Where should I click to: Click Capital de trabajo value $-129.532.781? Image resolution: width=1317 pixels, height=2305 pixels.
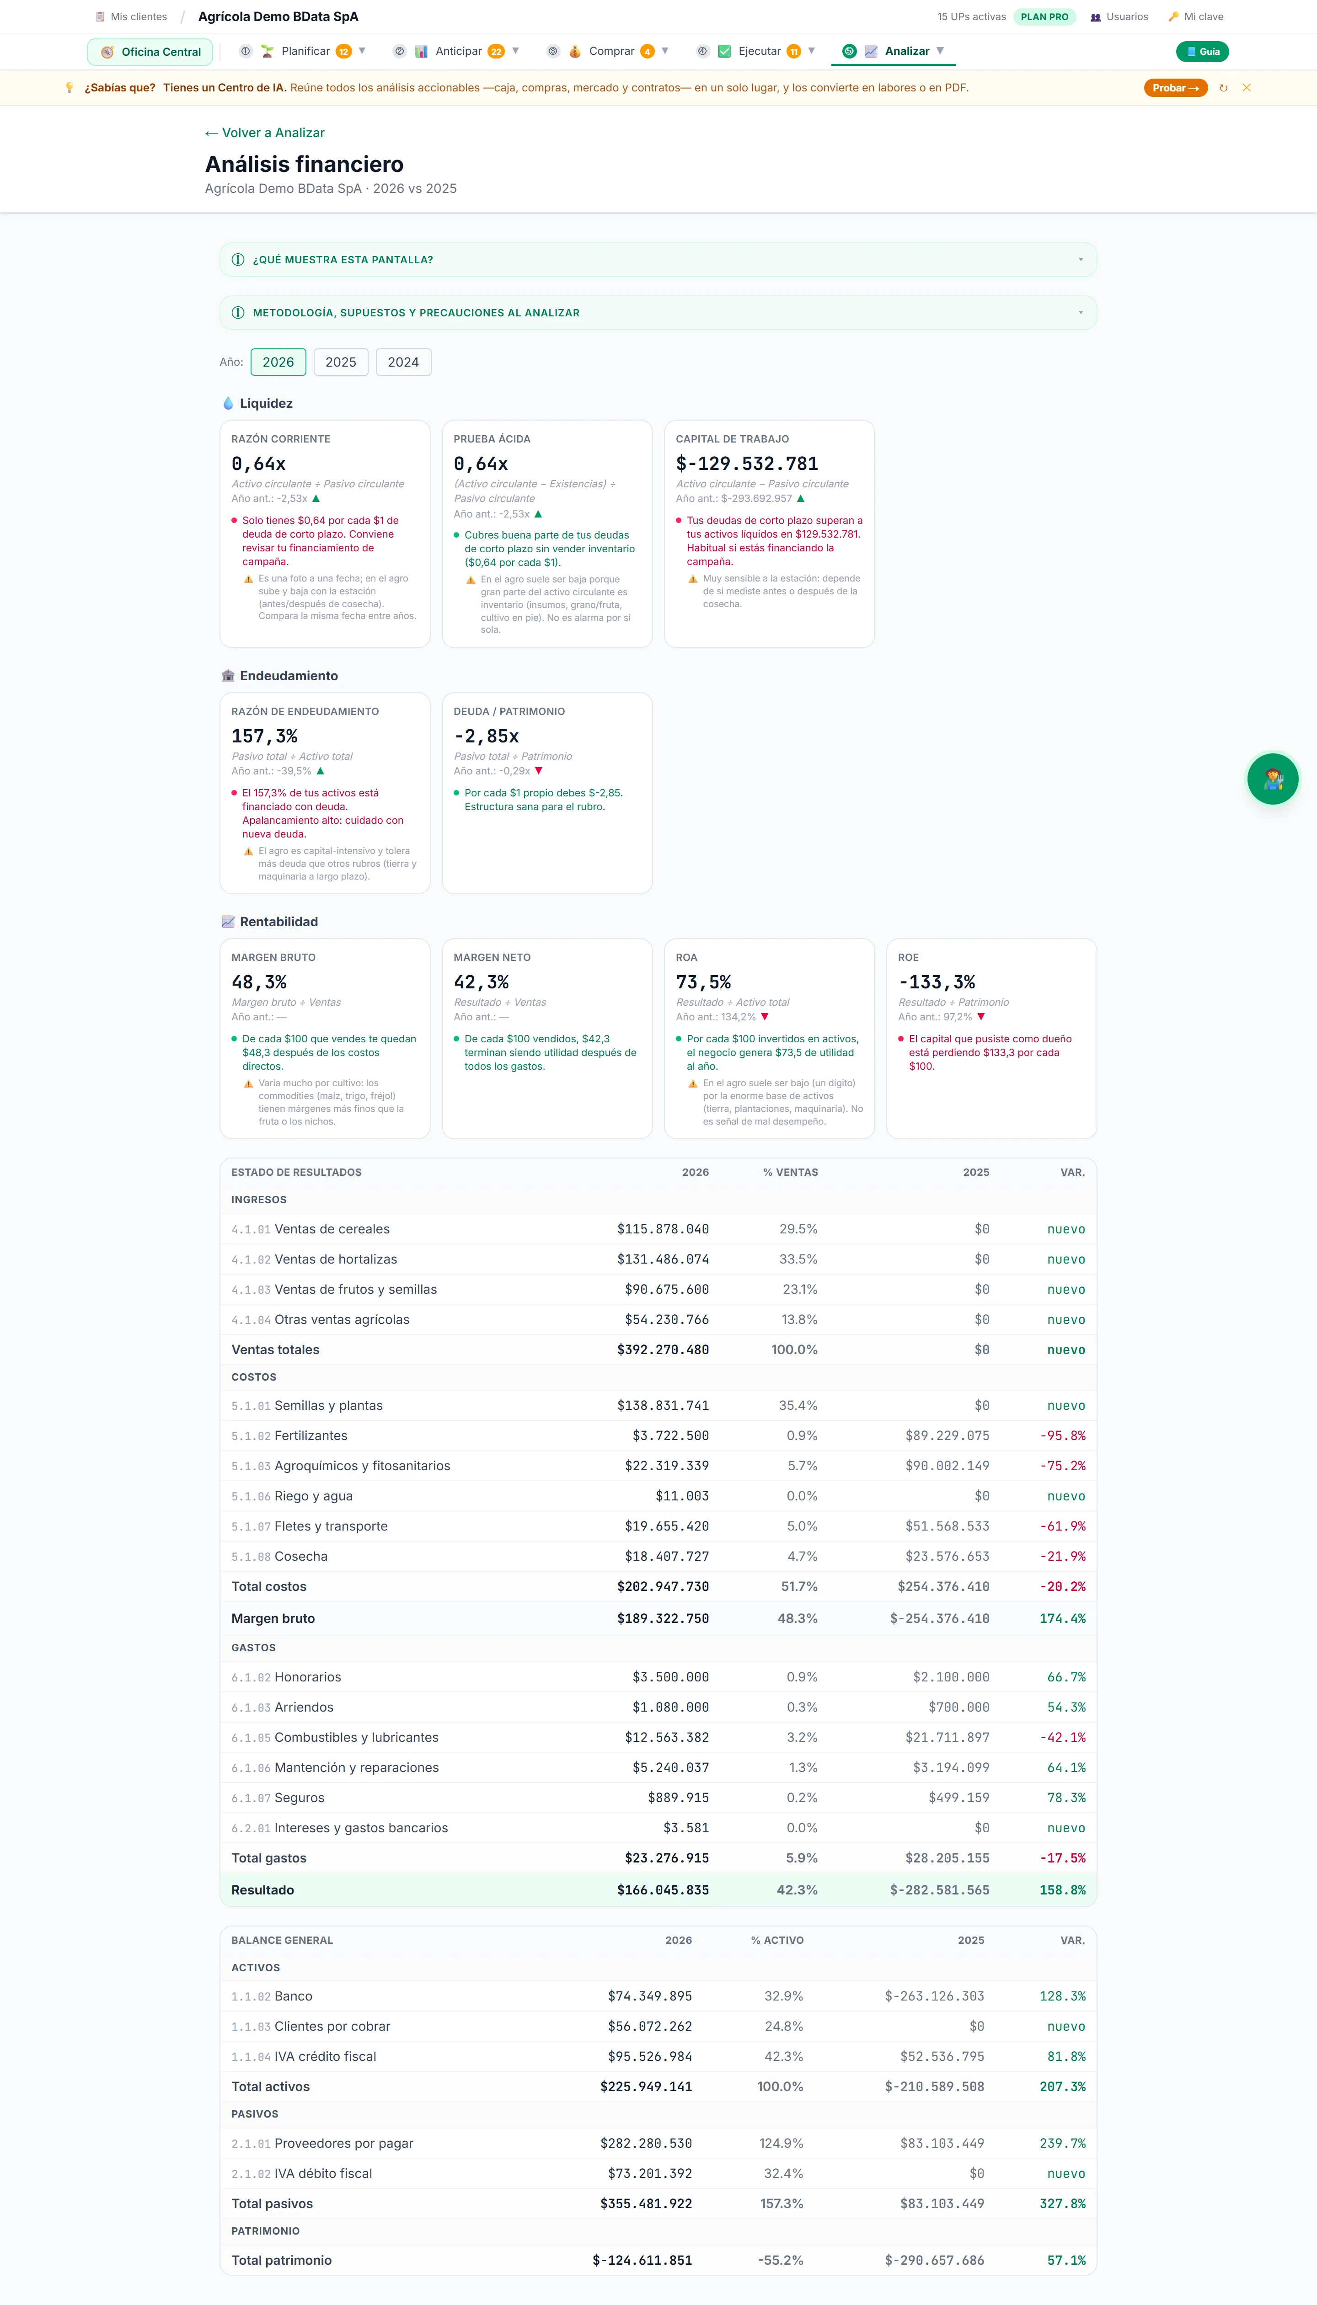[747, 464]
